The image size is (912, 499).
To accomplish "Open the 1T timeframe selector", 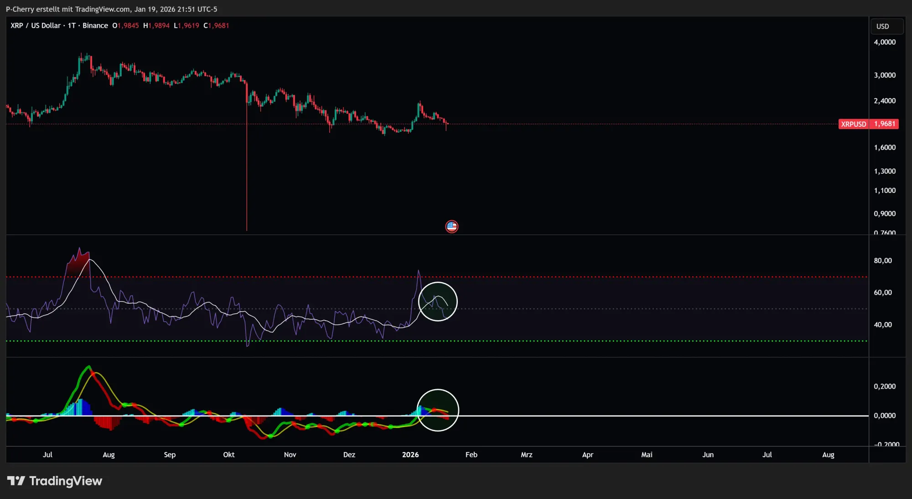I will pyautogui.click(x=71, y=26).
